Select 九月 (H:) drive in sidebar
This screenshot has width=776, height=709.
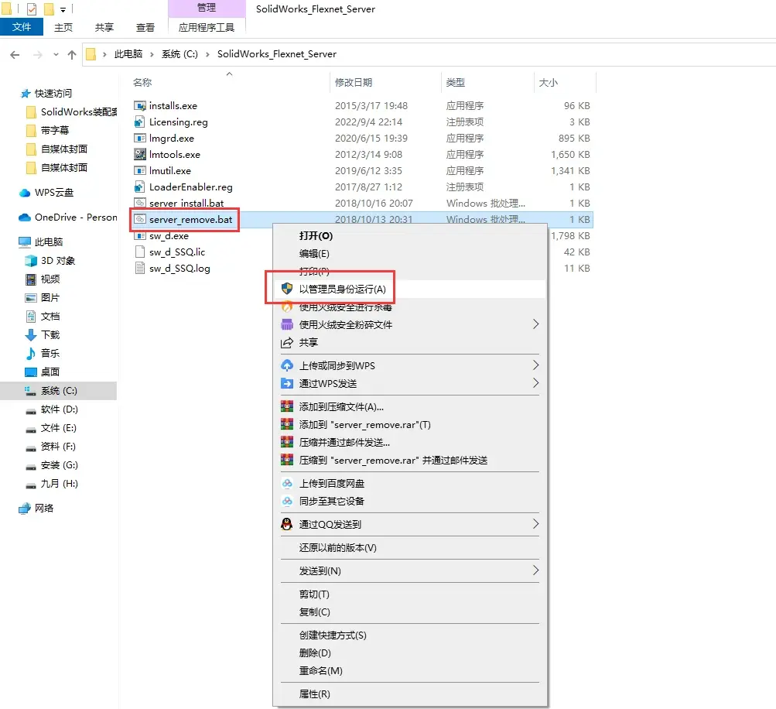(x=60, y=484)
